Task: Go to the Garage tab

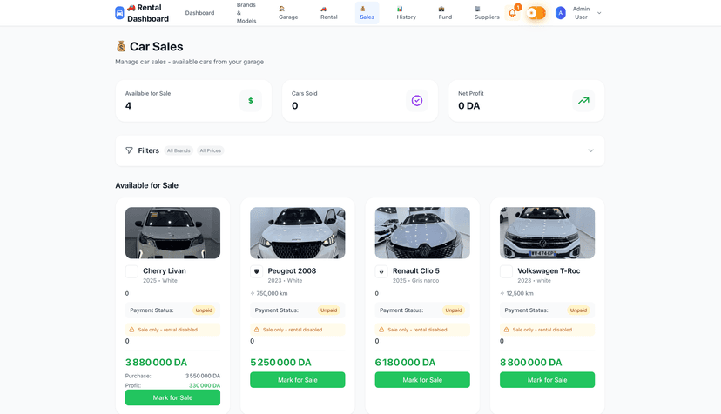Action: (x=288, y=13)
